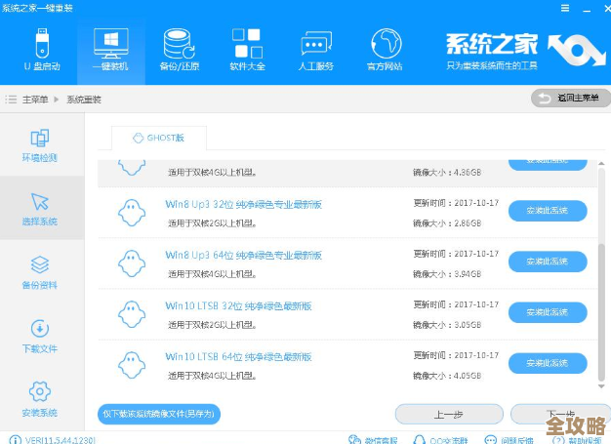The width and height of the screenshot is (611, 444).
Task: Install Win10 LTSB 32位 with 安装此系统
Action: (548, 312)
